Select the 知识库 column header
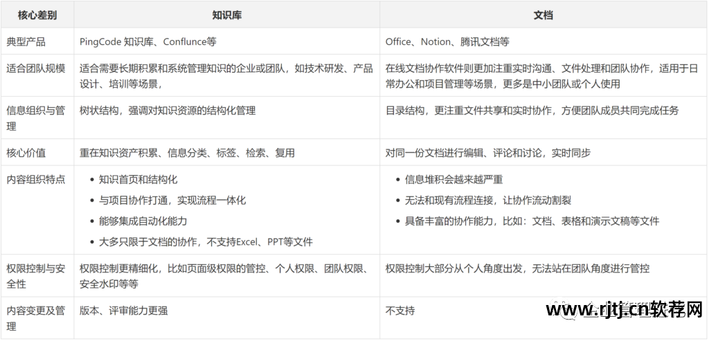This screenshot has width=709, height=341. coord(226,15)
